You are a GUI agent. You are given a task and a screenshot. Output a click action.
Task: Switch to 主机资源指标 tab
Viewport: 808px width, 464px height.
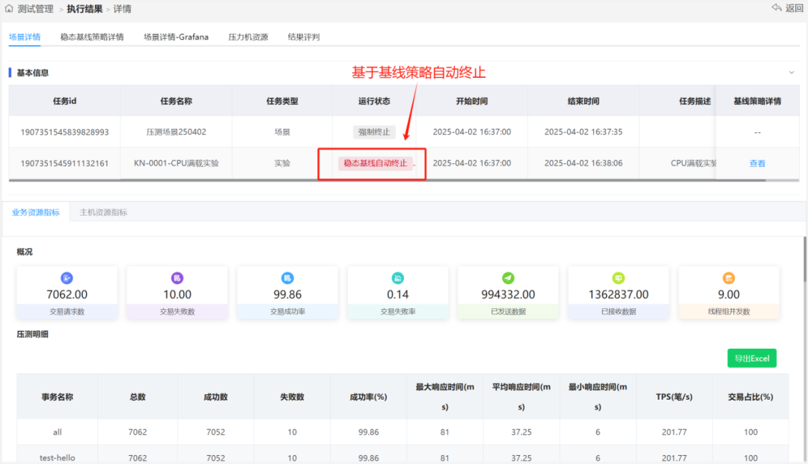[103, 213]
